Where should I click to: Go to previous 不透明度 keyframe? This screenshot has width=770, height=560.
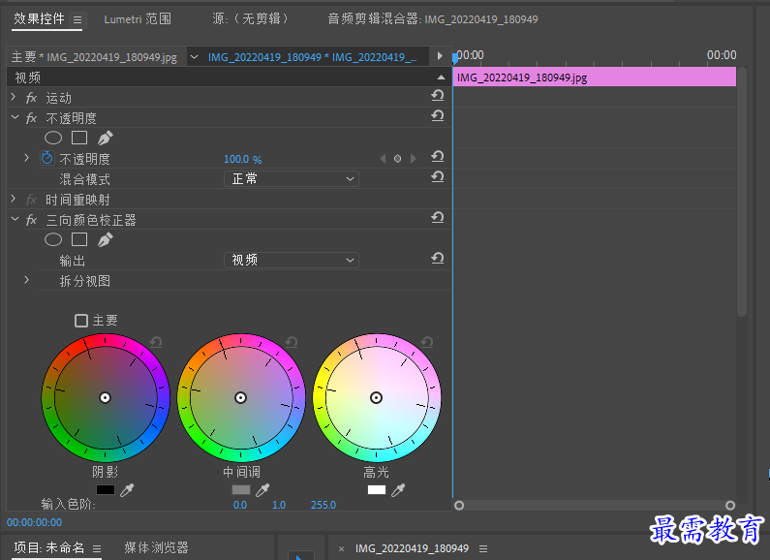click(383, 159)
